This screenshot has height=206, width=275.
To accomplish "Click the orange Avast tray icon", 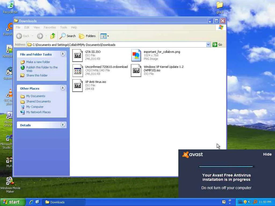I will (x=255, y=202).
